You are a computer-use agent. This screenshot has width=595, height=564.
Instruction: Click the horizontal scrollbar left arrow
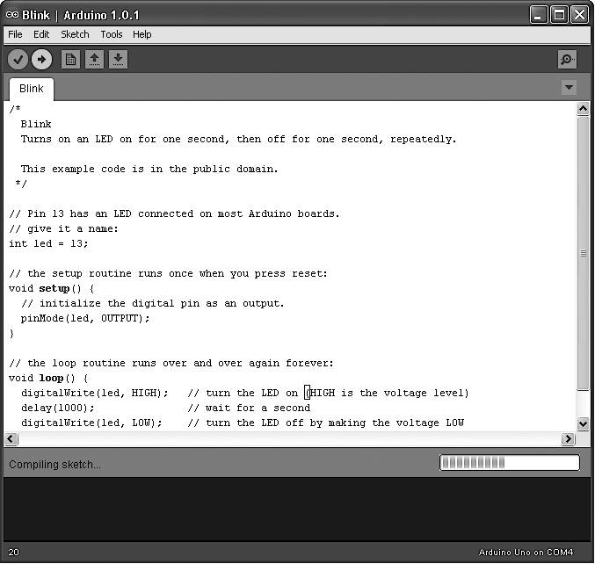pyautogui.click(x=11, y=439)
